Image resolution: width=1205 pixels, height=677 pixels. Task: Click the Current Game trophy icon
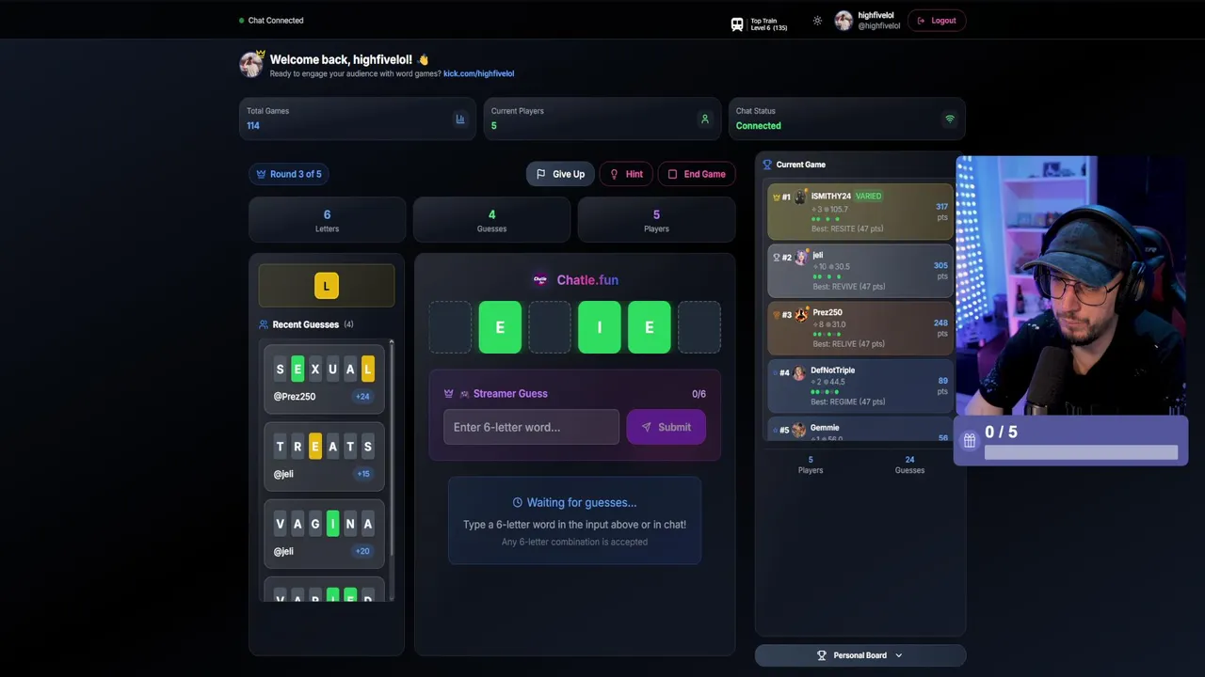point(767,165)
